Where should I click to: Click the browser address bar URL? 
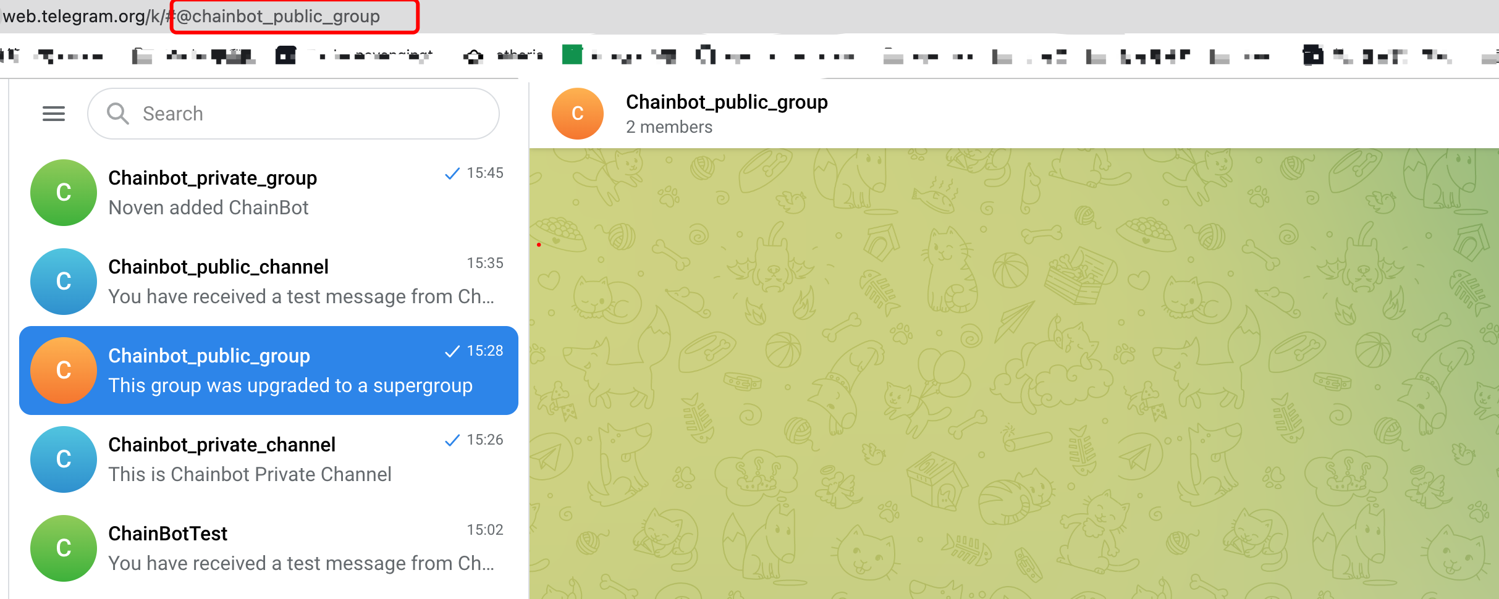192,16
